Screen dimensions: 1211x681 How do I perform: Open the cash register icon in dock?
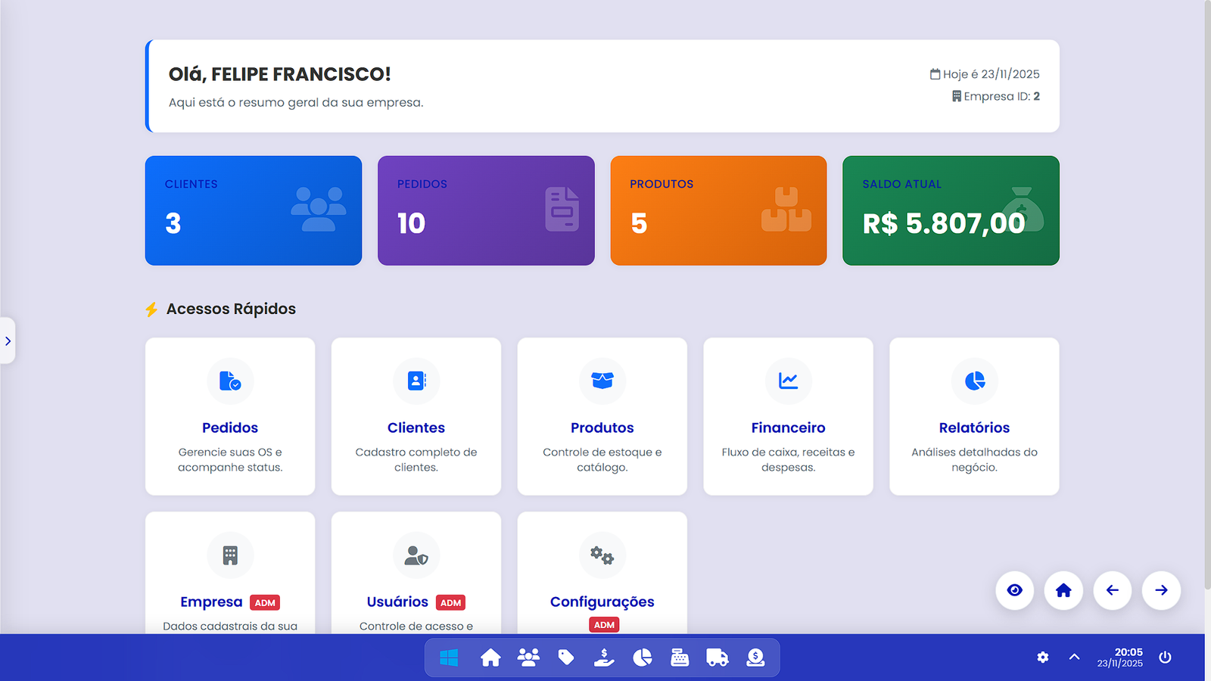click(x=680, y=658)
